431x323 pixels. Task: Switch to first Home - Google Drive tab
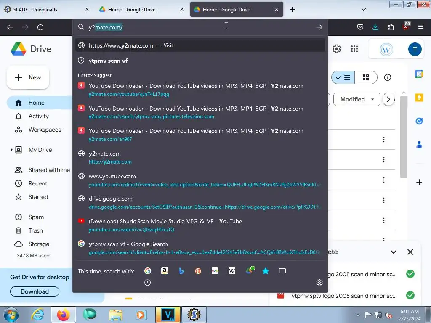[x=141, y=9]
